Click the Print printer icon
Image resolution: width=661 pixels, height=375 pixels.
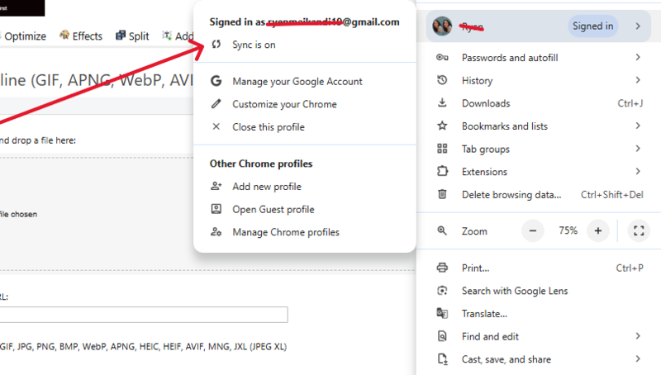coord(442,268)
